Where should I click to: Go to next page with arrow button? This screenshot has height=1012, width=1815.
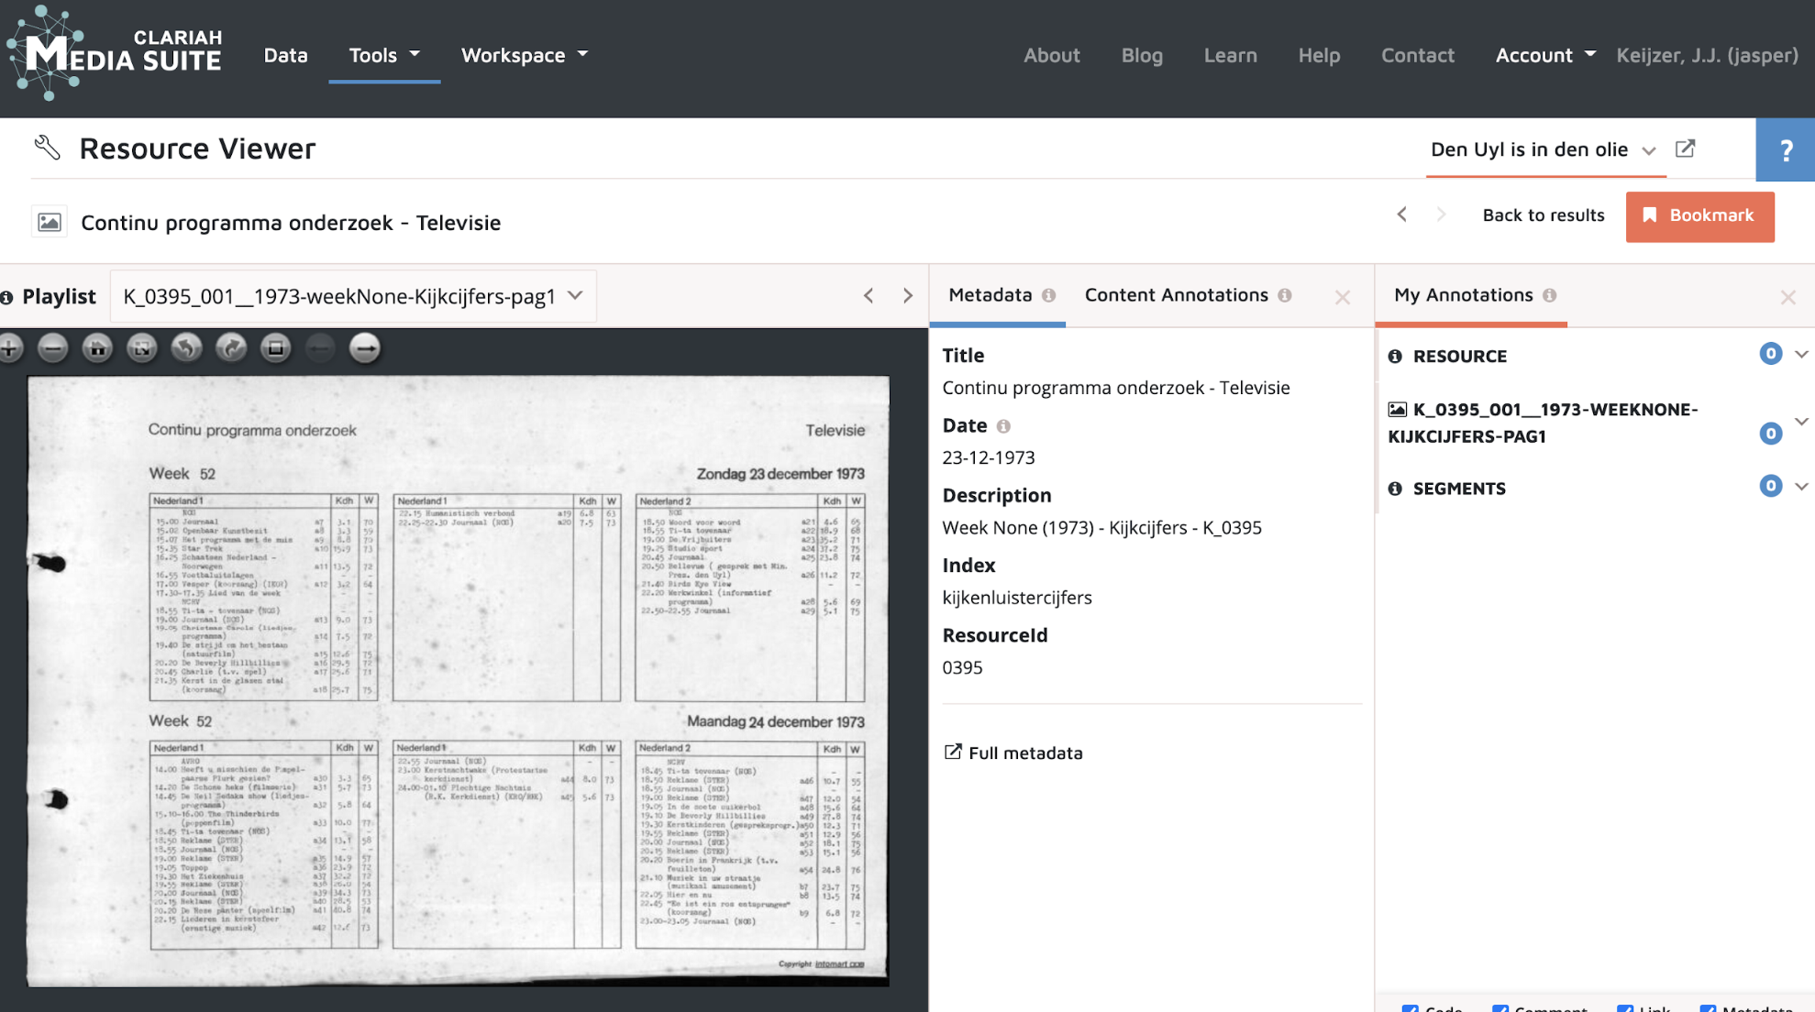(x=365, y=348)
